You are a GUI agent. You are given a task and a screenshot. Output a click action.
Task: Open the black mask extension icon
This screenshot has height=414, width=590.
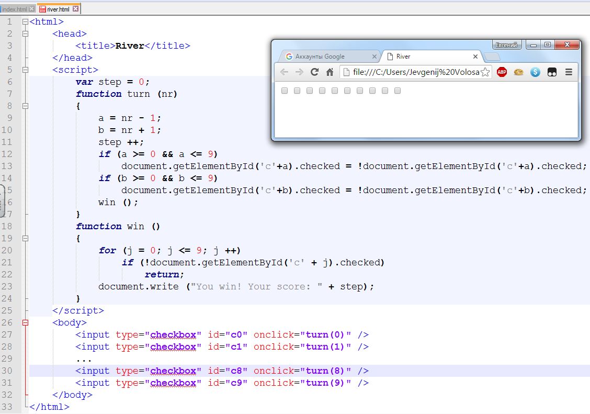tap(552, 72)
